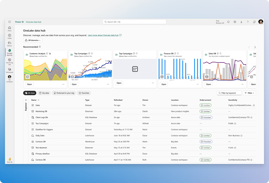
Task: Click the Trial days left indicator
Action: click(x=220, y=22)
